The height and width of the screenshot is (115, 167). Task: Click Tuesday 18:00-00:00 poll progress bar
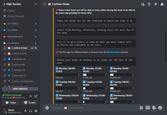pyautogui.click(x=122, y=88)
